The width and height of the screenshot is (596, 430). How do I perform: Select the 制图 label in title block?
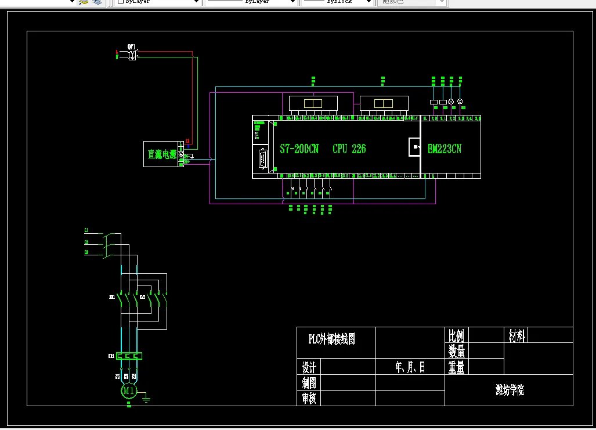coord(309,383)
